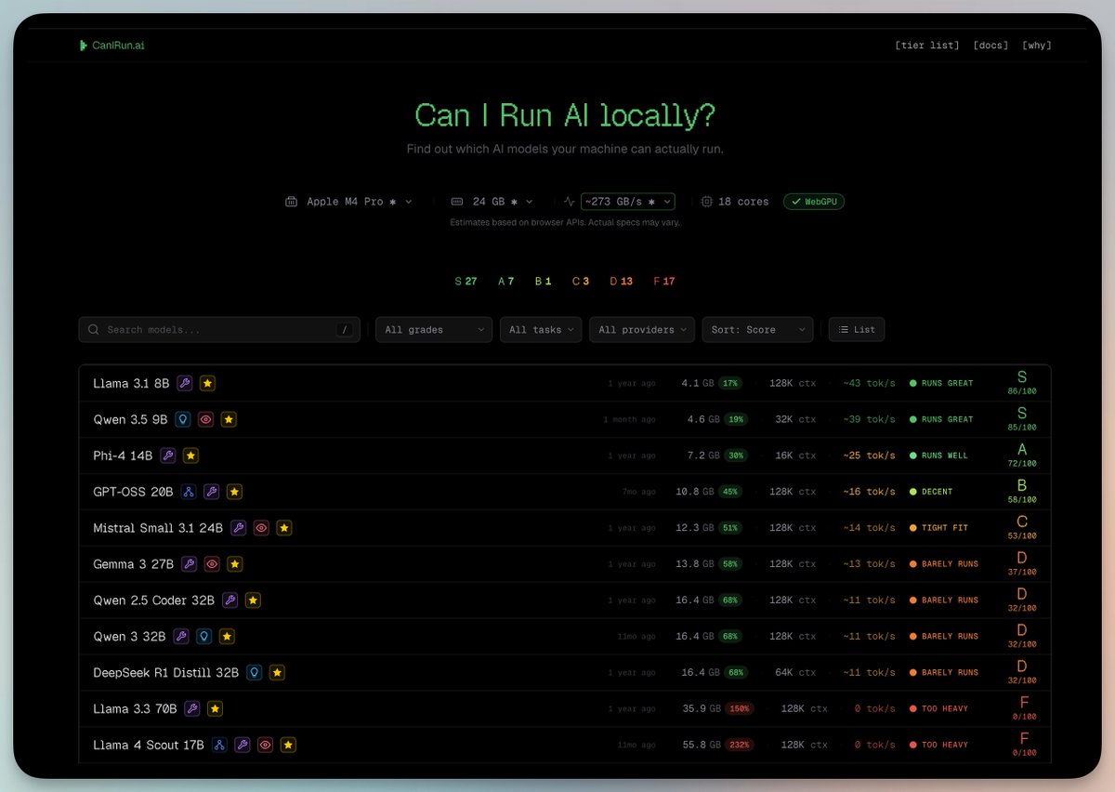Image resolution: width=1115 pixels, height=792 pixels.
Task: Toggle the WebGPU badge
Action: [814, 202]
